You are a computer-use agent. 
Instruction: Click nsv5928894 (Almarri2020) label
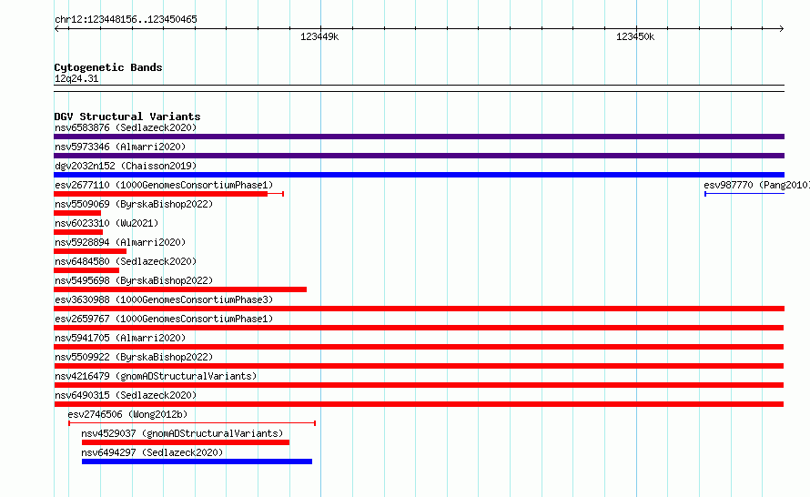120,242
